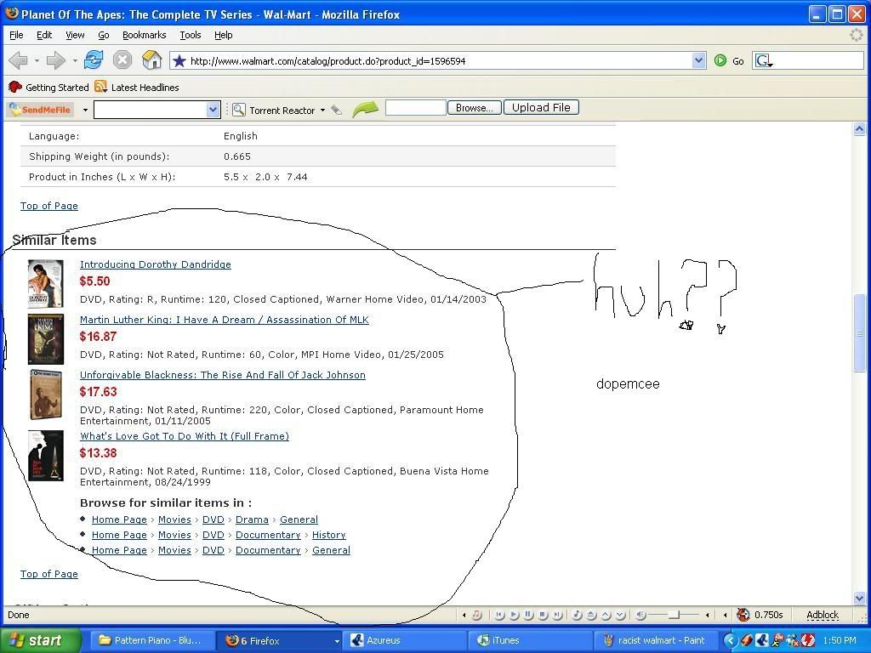Go forward using the Forward arrow
Screen dimensions: 871x653
[x=55, y=60]
